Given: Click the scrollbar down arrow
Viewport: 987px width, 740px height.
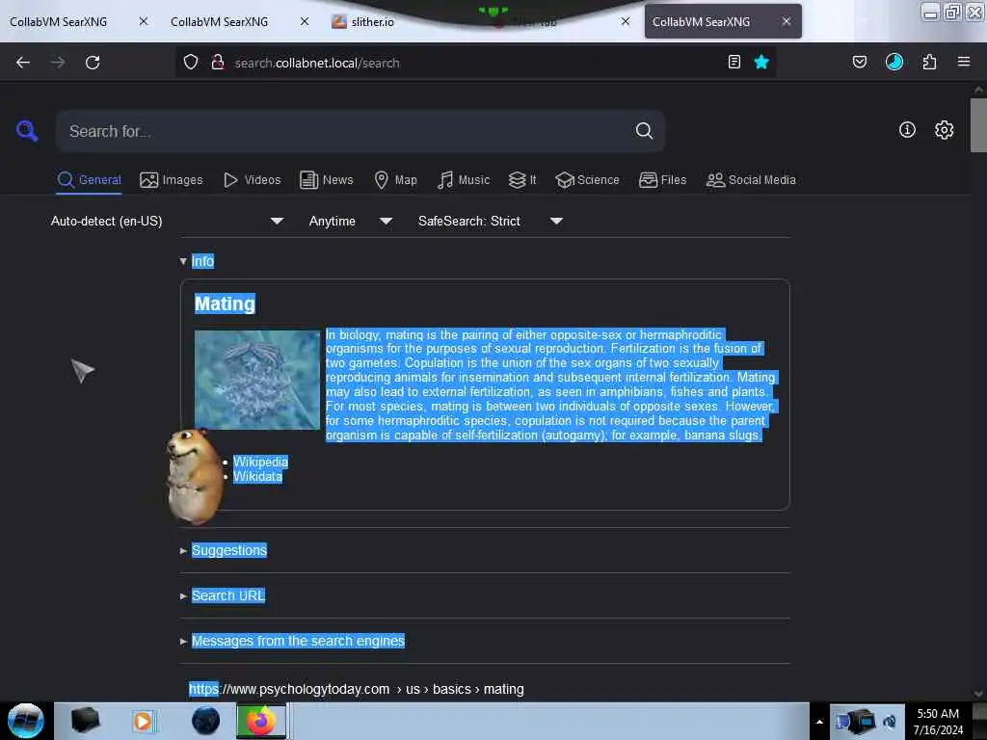Looking at the screenshot, I should click(978, 695).
